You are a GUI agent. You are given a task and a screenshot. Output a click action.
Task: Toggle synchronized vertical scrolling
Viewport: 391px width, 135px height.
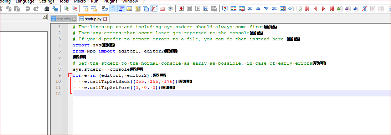click(86, 9)
